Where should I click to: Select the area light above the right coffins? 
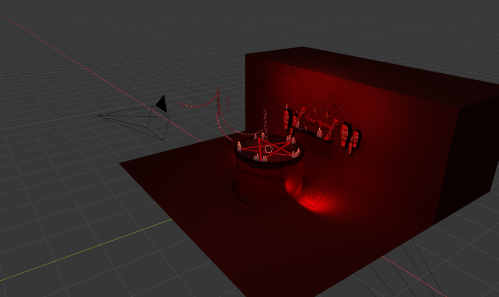[x=335, y=105]
